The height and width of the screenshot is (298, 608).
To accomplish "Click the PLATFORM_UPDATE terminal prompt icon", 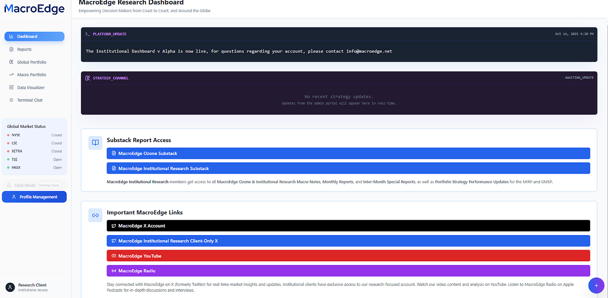I will point(87,34).
